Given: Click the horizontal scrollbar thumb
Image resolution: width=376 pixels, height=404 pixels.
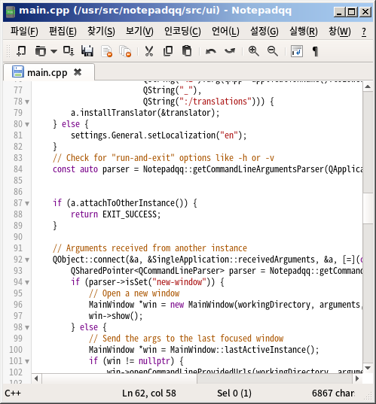Looking at the screenshot, I should click(120, 378).
